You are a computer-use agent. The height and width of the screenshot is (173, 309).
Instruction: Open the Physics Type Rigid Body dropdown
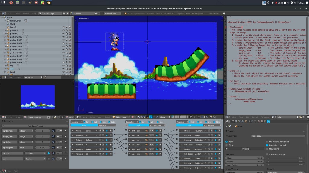(x=278, y=136)
